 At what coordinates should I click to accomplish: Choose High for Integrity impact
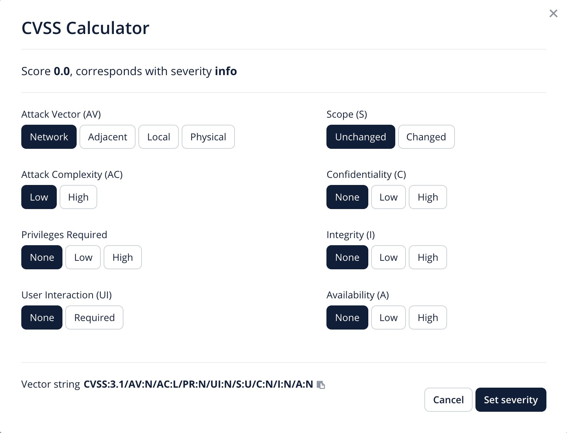click(x=428, y=258)
